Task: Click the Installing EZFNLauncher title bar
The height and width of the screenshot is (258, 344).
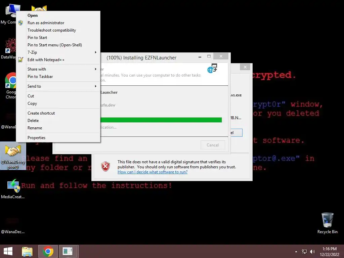Action: [141, 58]
